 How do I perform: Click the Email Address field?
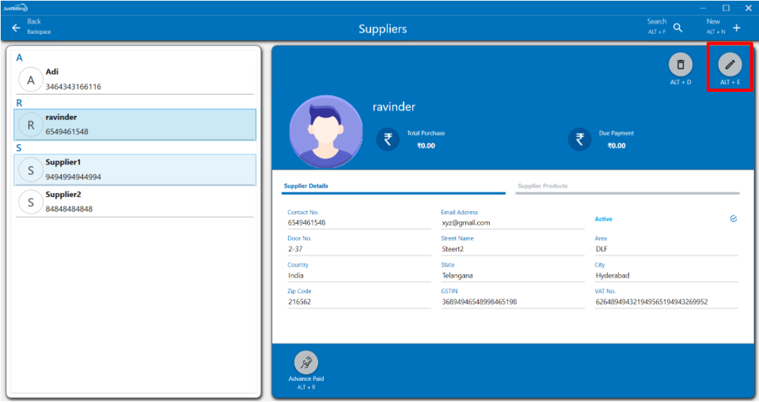(x=512, y=223)
